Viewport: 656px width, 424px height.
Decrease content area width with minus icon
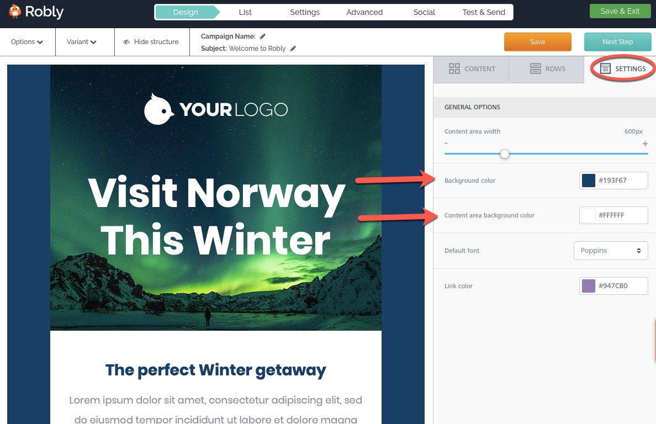446,143
